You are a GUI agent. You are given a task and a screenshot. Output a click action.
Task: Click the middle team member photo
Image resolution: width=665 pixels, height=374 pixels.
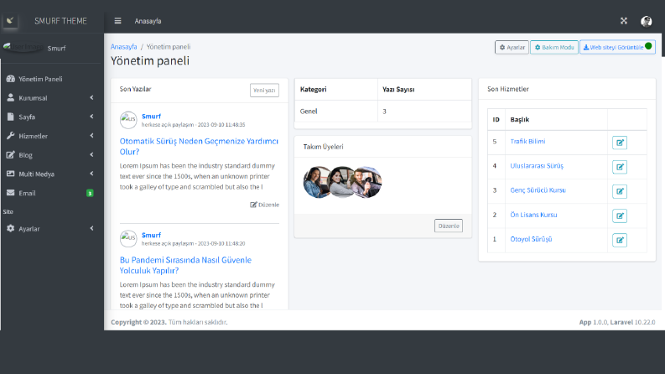click(342, 182)
